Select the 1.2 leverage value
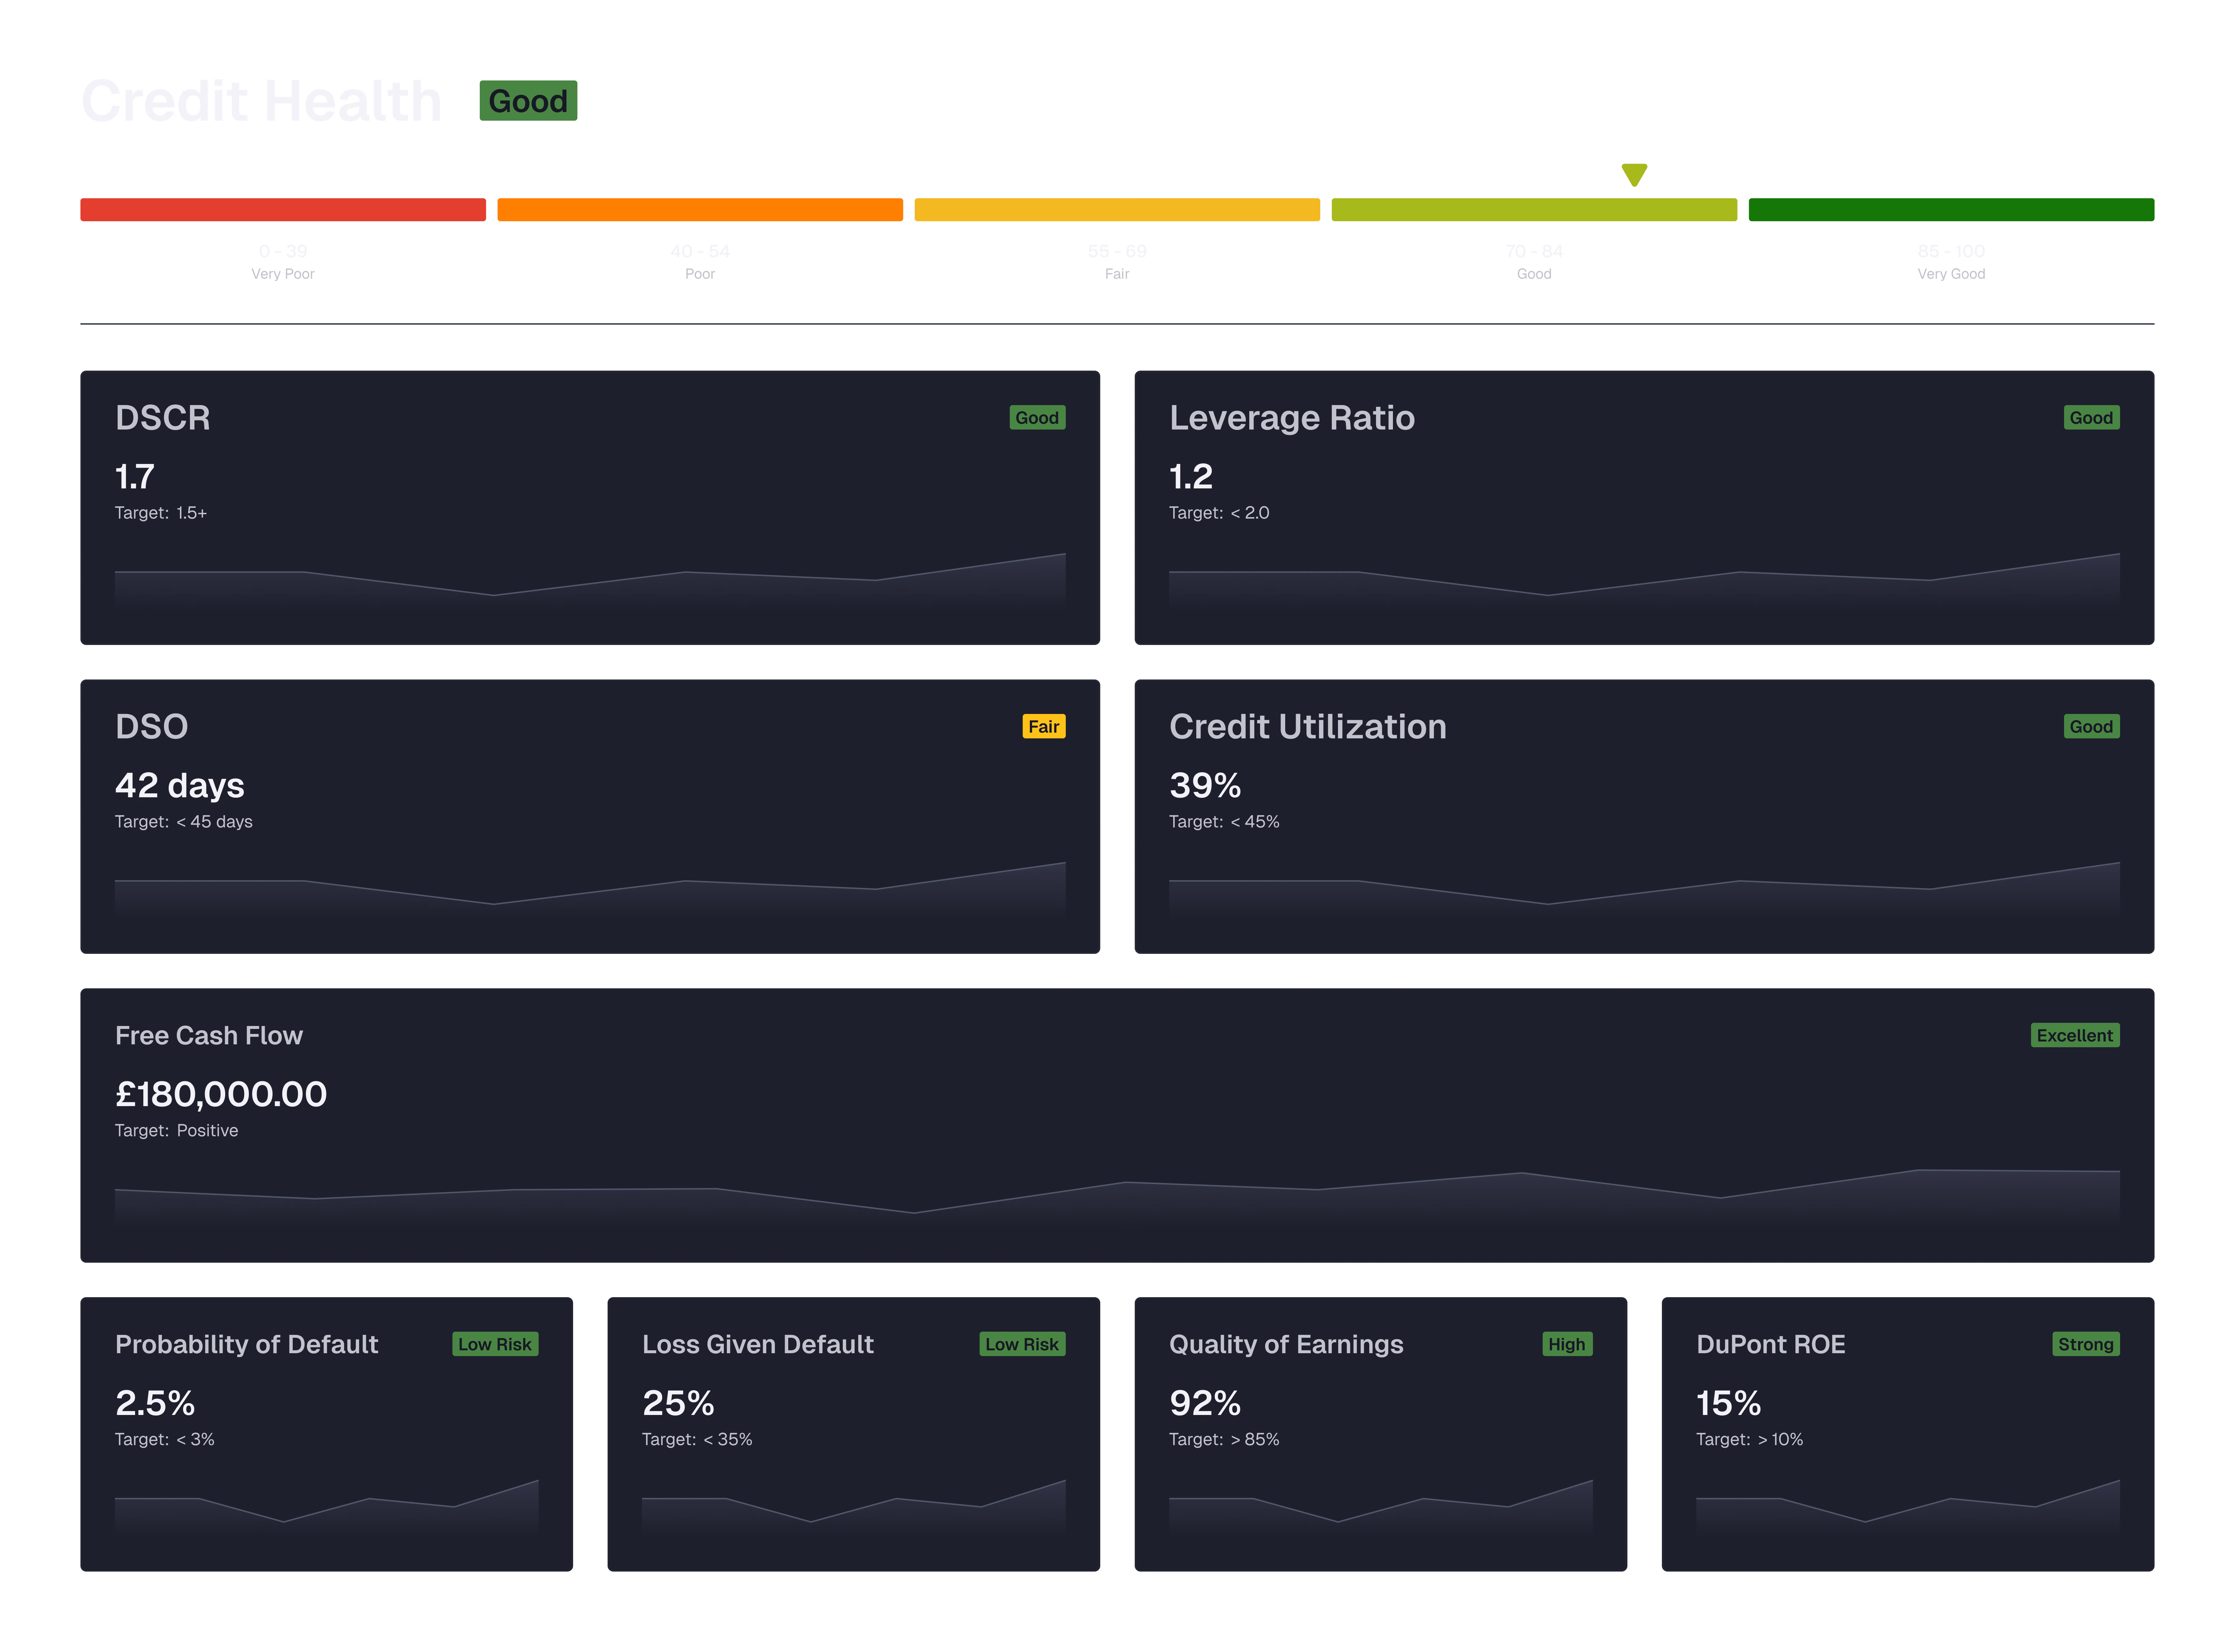 click(x=1191, y=477)
